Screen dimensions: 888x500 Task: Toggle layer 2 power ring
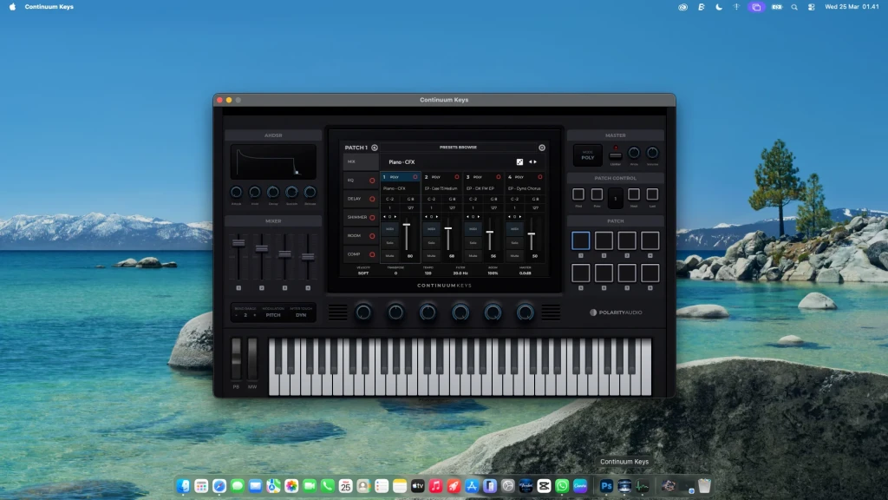pyautogui.click(x=457, y=177)
